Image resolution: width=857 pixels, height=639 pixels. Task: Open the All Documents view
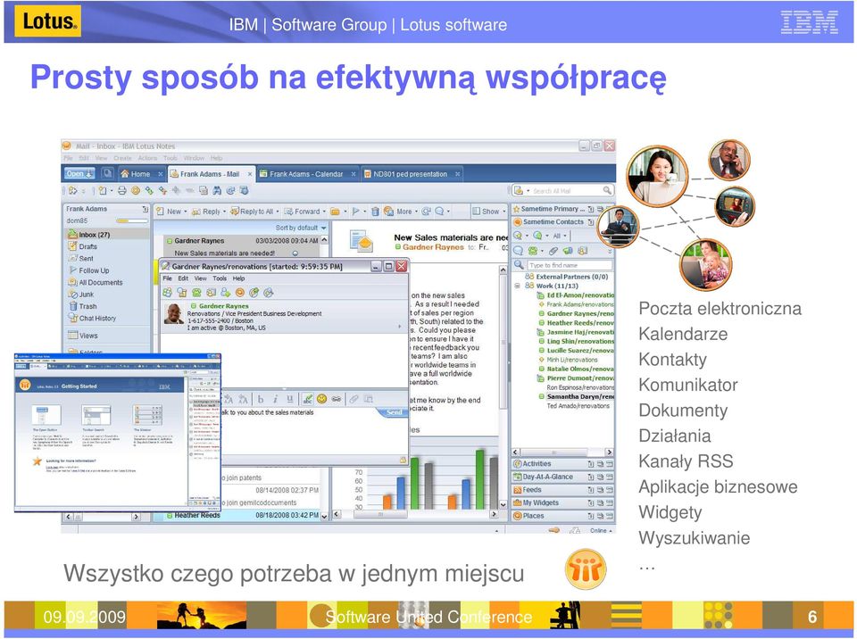[x=101, y=283]
